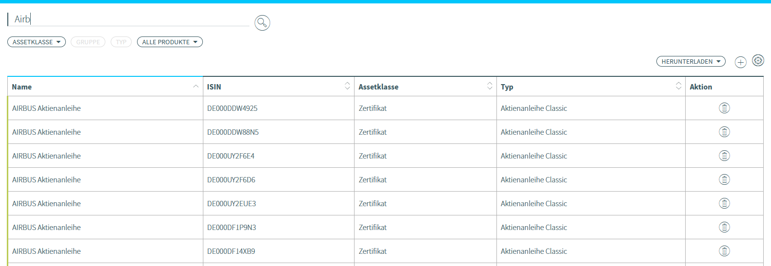The image size is (771, 266).
Task: Click the plus add icon
Action: coord(740,62)
